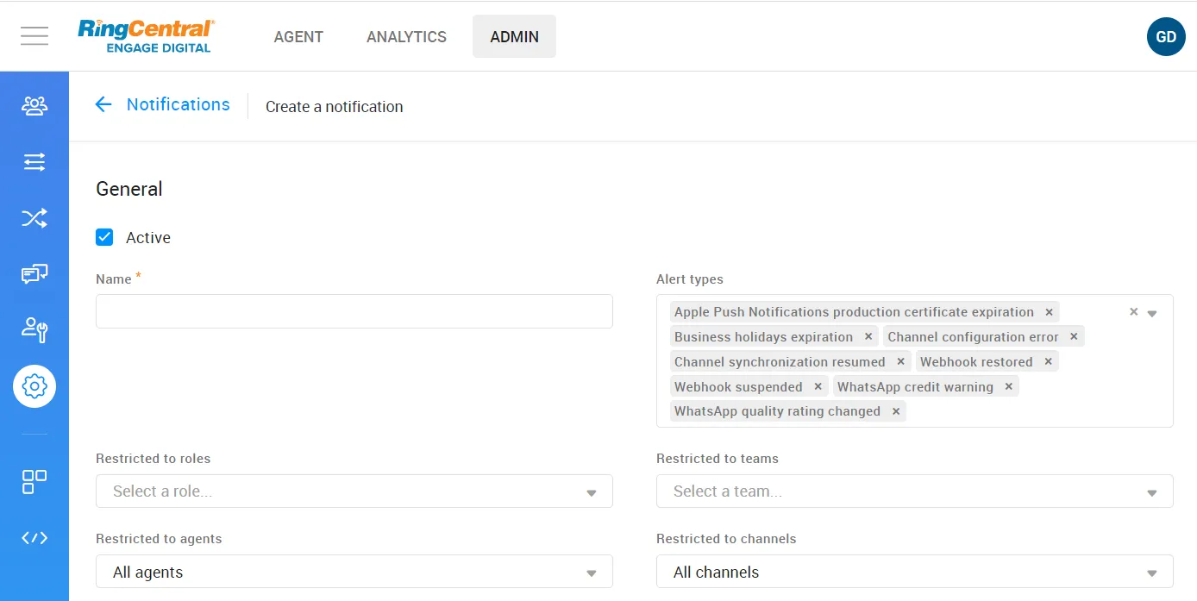Screen dimensions: 1197x601
Task: Switch to the Analytics tab
Action: (x=406, y=37)
